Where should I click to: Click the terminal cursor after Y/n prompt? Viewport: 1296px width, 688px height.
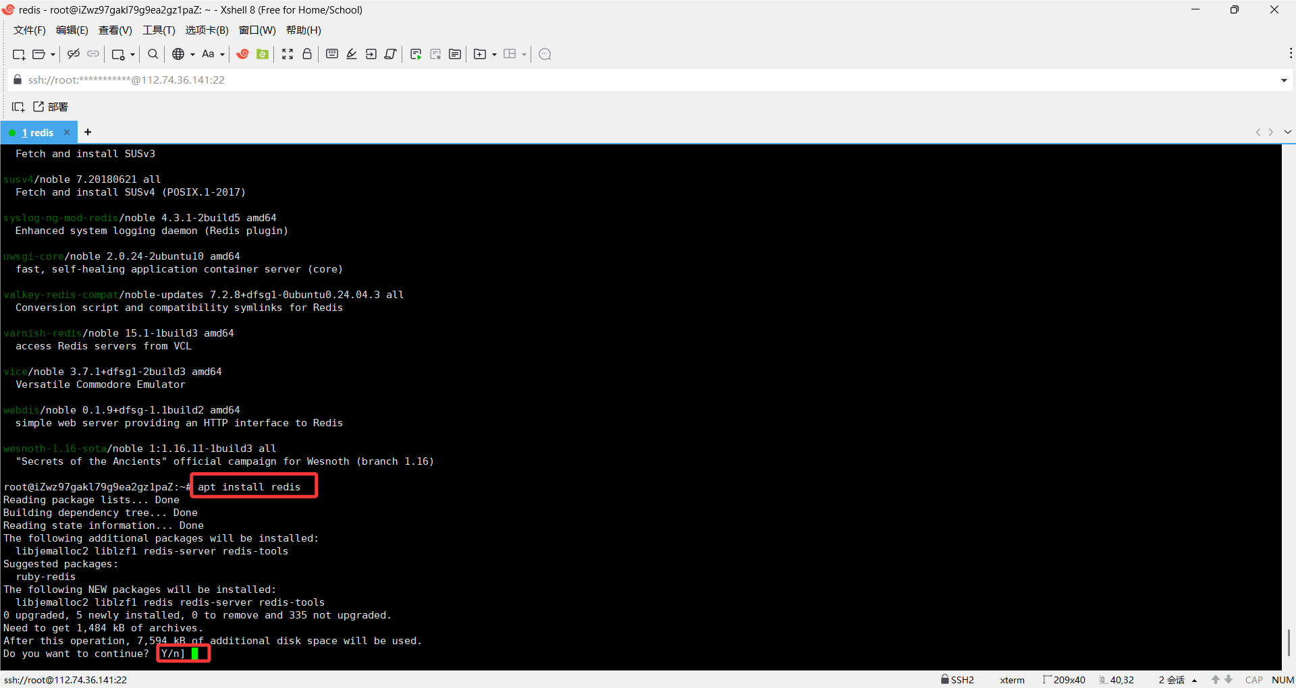click(194, 654)
